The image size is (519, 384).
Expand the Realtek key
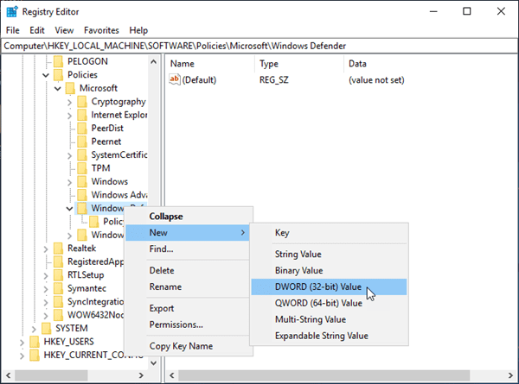click(x=46, y=249)
